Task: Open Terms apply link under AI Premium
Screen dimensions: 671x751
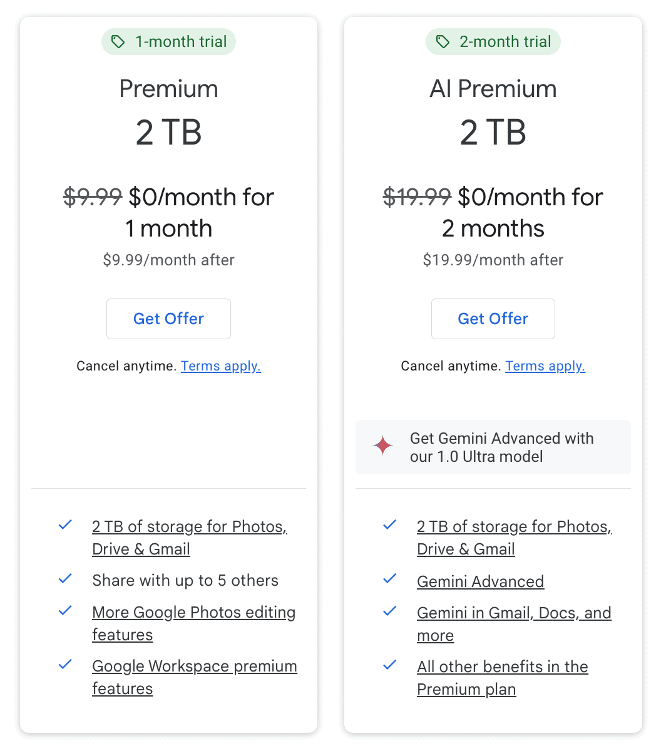Action: pos(545,366)
